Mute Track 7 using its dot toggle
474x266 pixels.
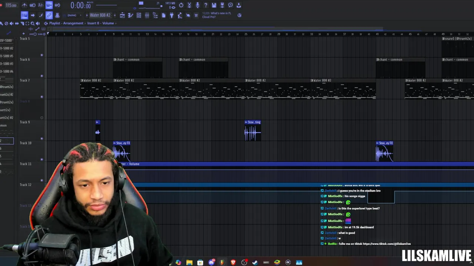pyautogui.click(x=41, y=97)
